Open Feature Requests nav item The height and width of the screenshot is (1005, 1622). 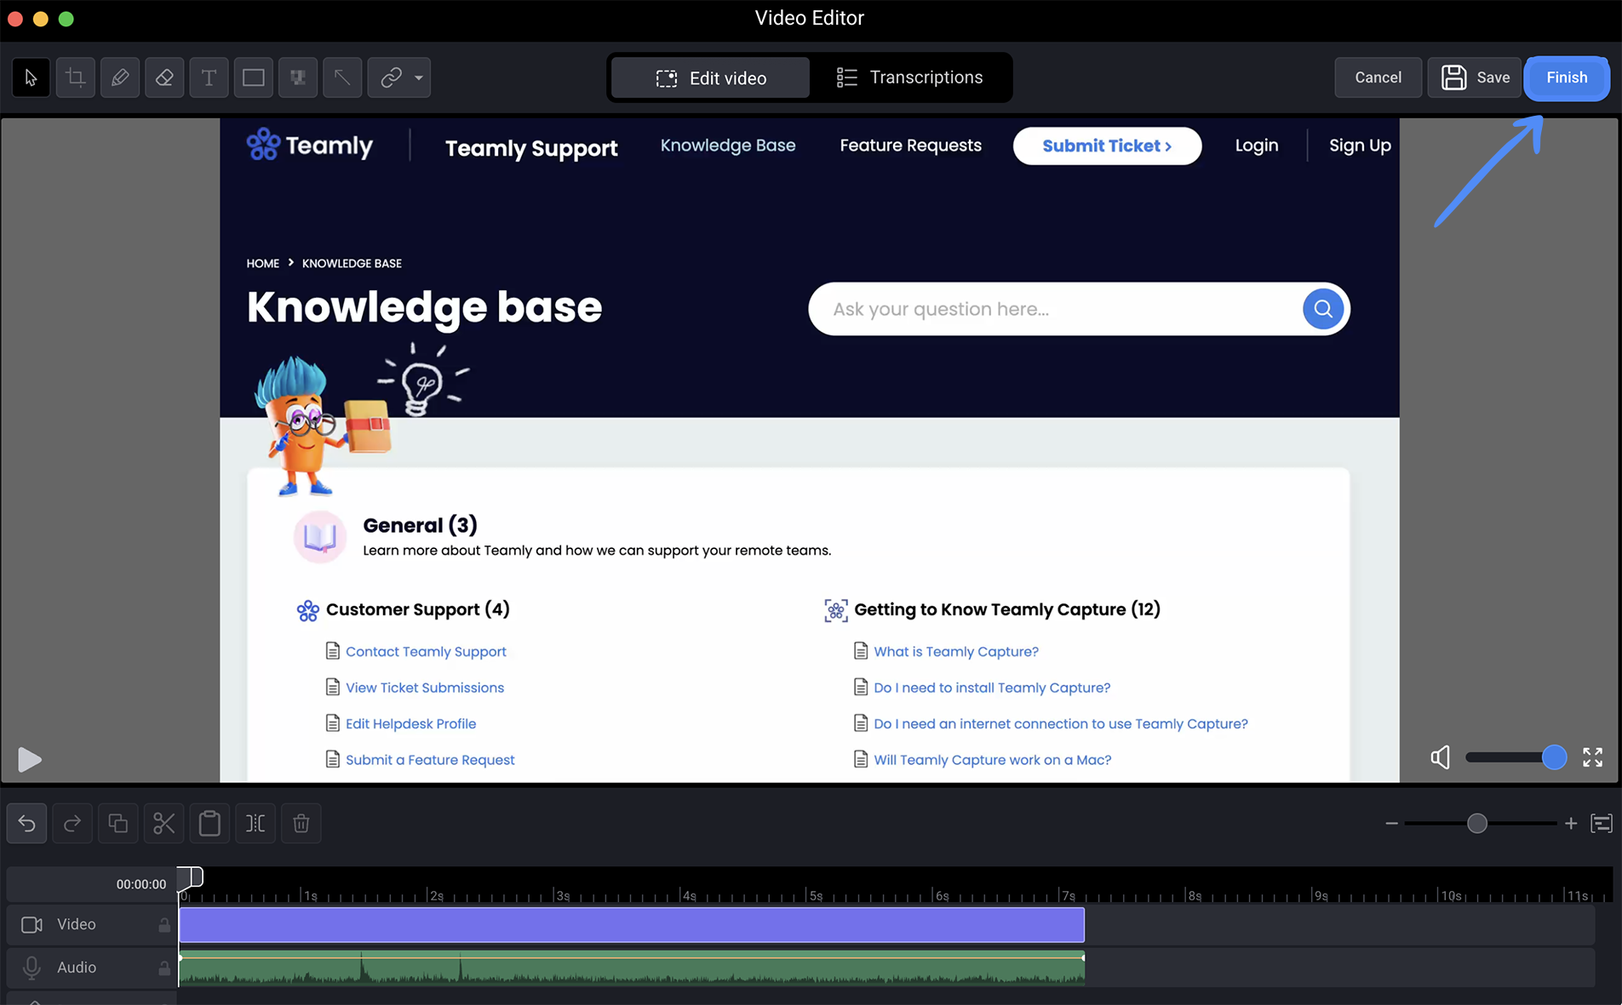click(x=910, y=146)
